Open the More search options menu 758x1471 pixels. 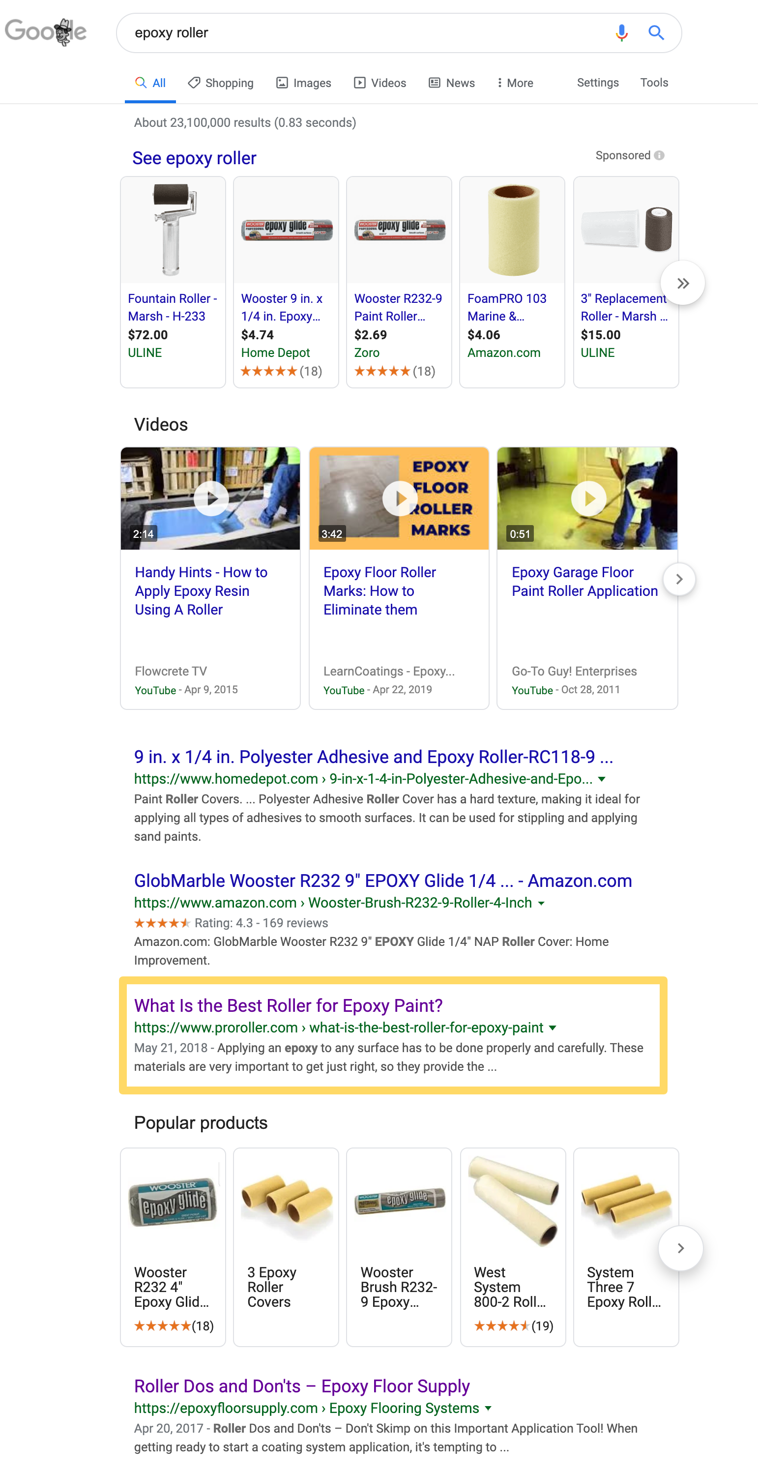click(515, 83)
